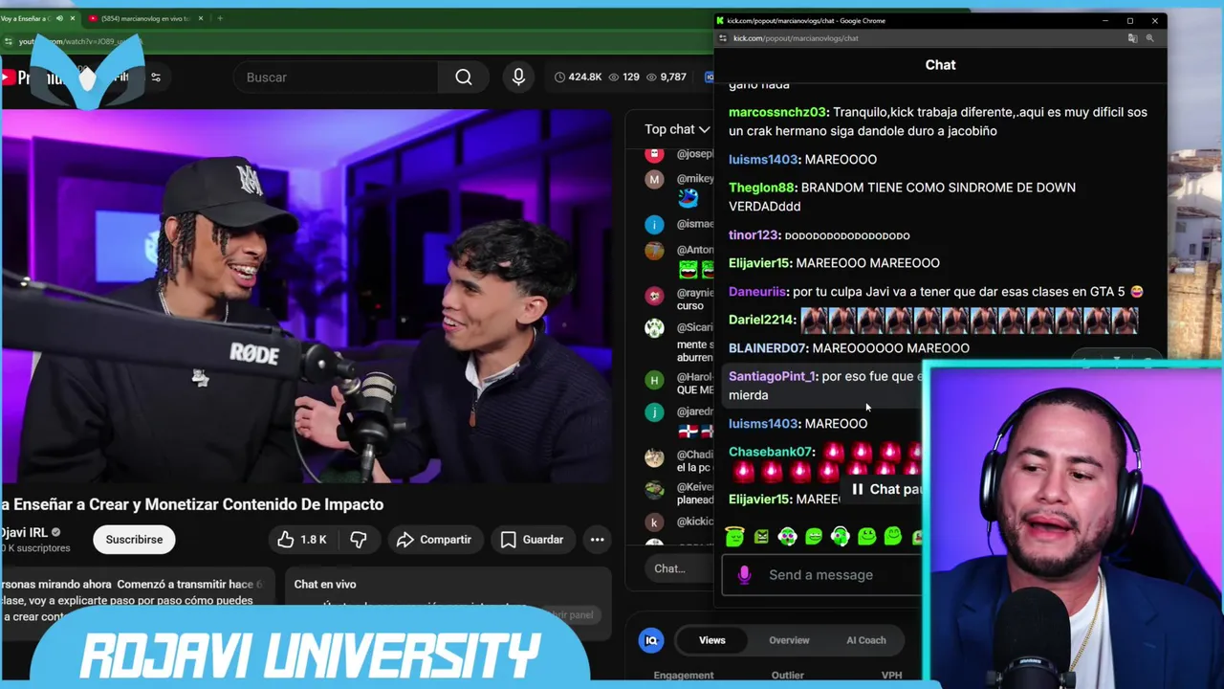The height and width of the screenshot is (689, 1224).
Task: Switch to the Overview tab
Action: coord(789,640)
